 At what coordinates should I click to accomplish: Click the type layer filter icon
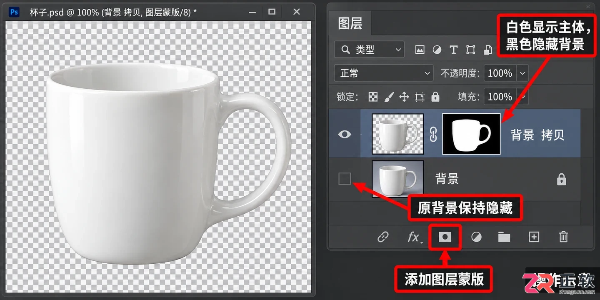pyautogui.click(x=454, y=50)
